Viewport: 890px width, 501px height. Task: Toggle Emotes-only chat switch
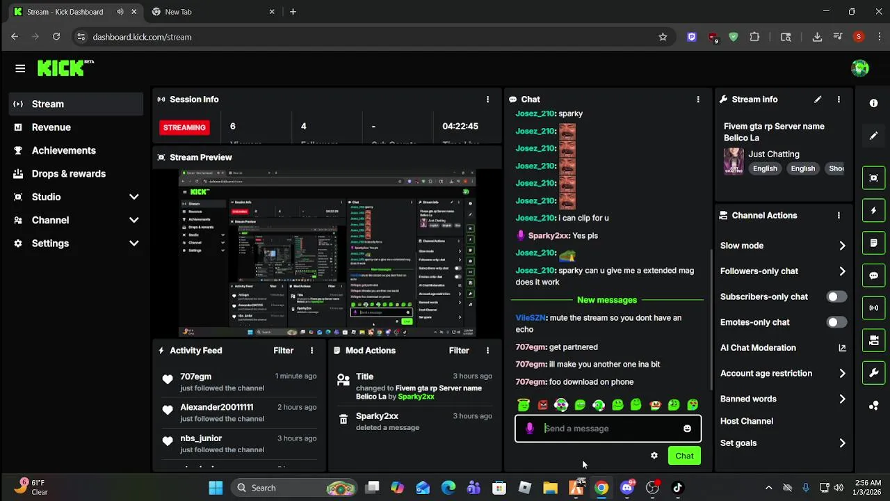836,322
